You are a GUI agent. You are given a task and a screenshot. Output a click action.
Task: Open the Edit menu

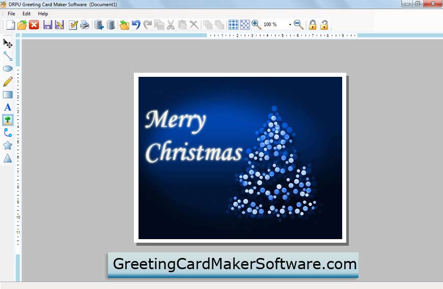coord(26,14)
